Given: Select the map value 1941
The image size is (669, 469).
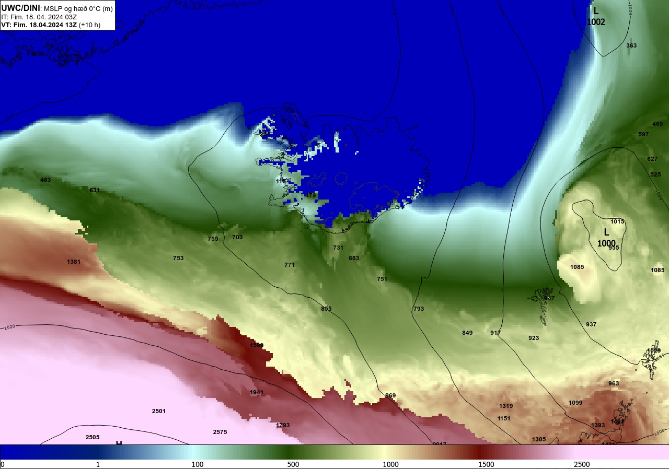Looking at the screenshot, I should (257, 392).
